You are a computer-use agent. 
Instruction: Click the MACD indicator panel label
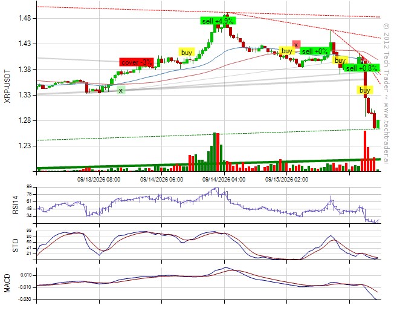pyautogui.click(x=7, y=283)
